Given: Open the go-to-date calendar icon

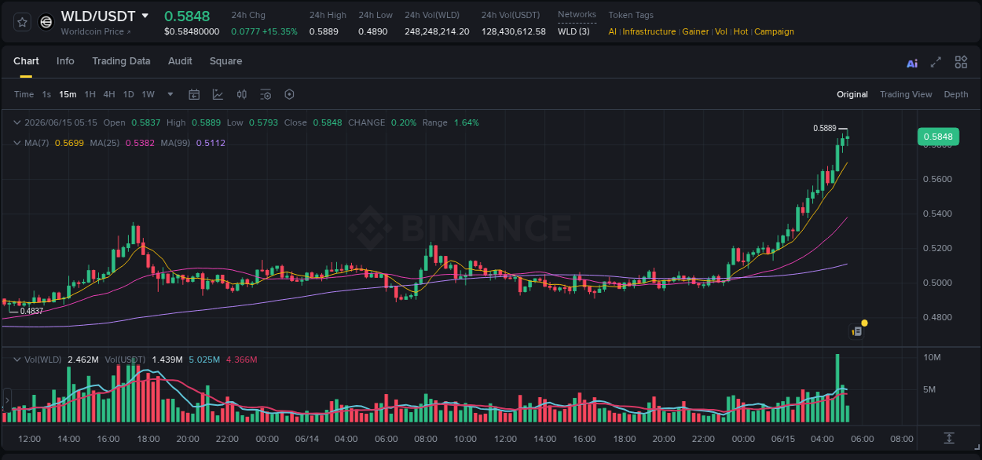Looking at the screenshot, I should click(194, 94).
